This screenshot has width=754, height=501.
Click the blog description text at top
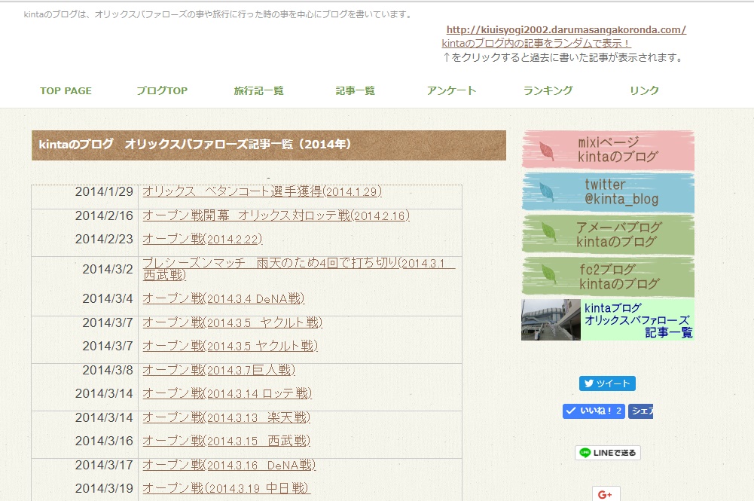pos(218,14)
